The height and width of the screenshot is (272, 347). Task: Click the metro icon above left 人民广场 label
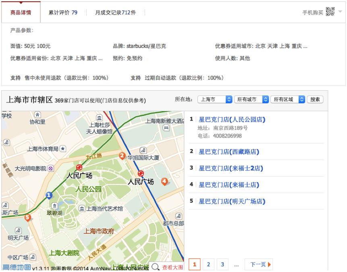tap(79, 168)
